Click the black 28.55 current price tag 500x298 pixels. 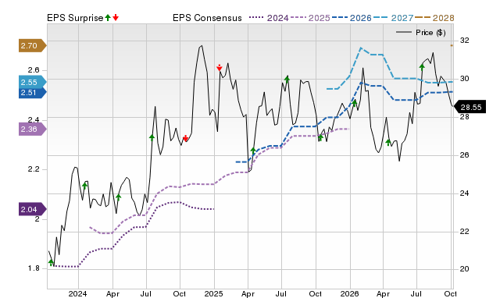(470, 108)
